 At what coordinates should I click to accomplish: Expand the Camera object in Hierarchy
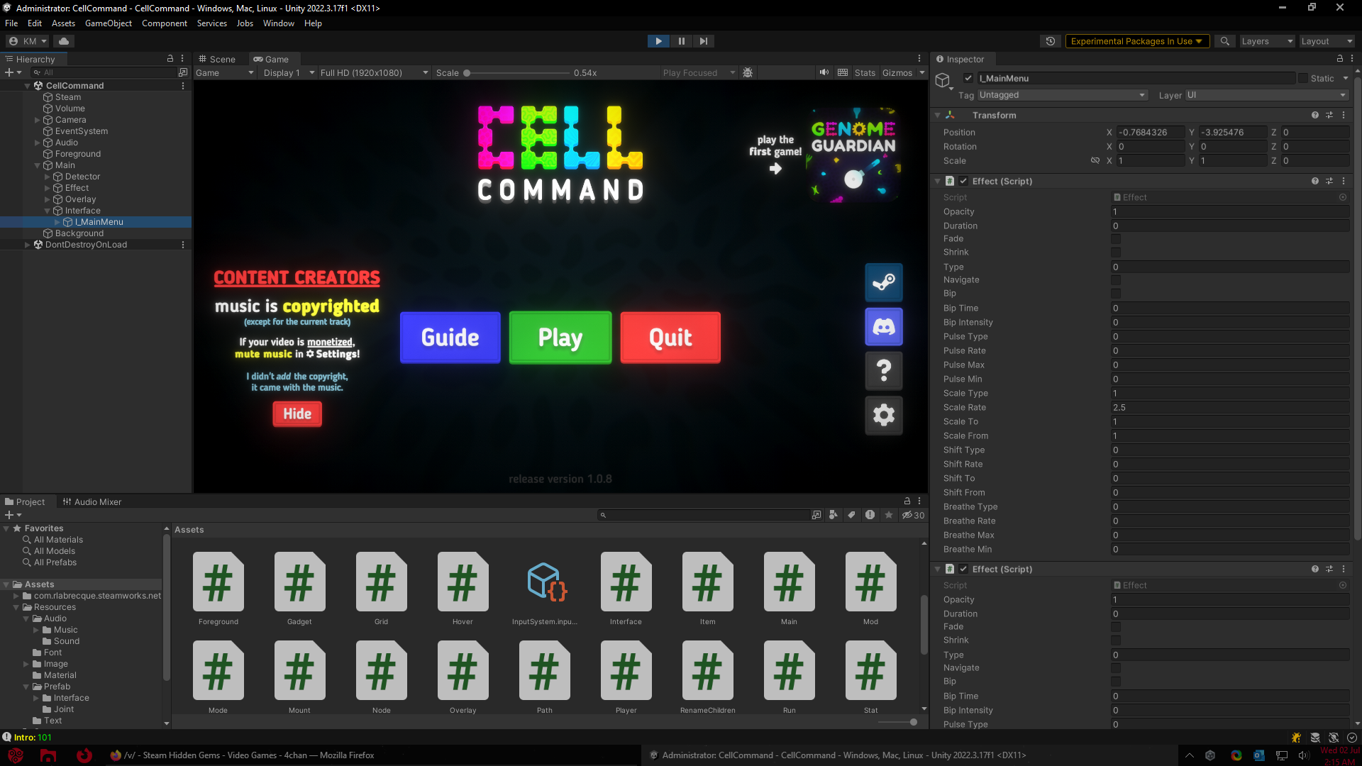click(38, 120)
